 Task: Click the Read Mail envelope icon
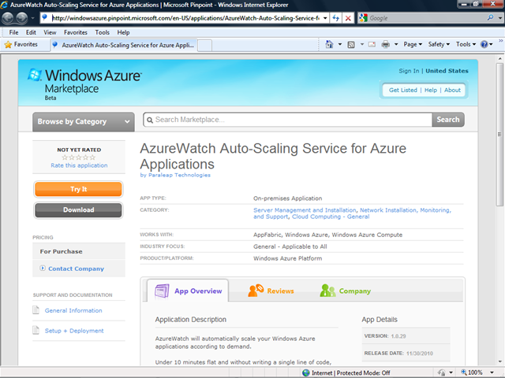coord(372,44)
